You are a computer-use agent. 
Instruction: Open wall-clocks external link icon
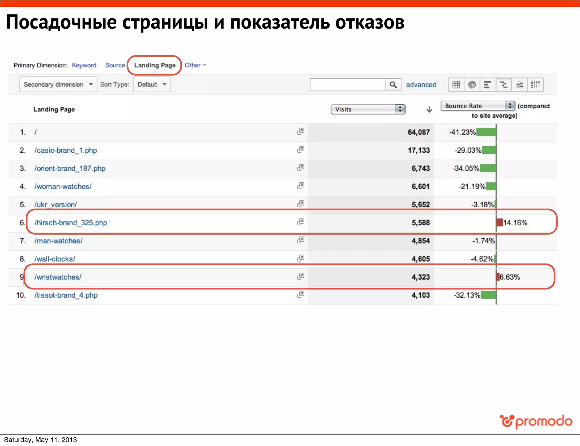pyautogui.click(x=300, y=258)
